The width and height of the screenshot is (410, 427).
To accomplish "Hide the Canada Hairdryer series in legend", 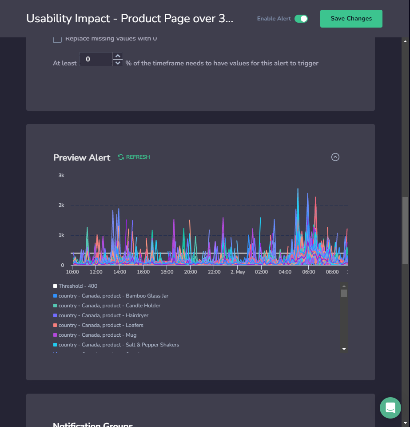I will (103, 315).
